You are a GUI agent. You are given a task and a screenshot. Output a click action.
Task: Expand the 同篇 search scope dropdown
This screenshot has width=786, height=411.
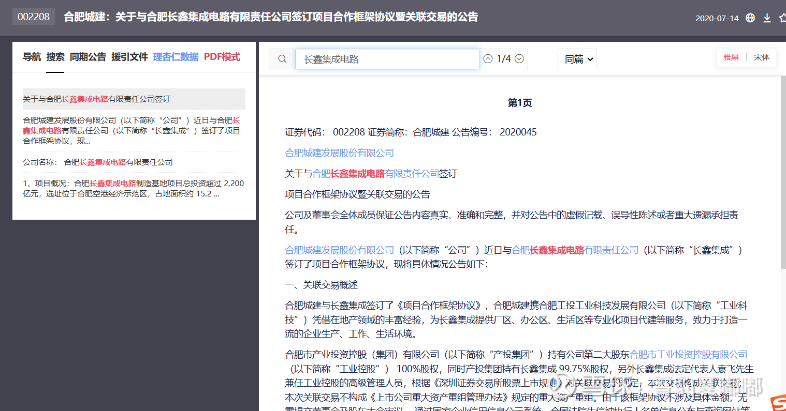577,59
